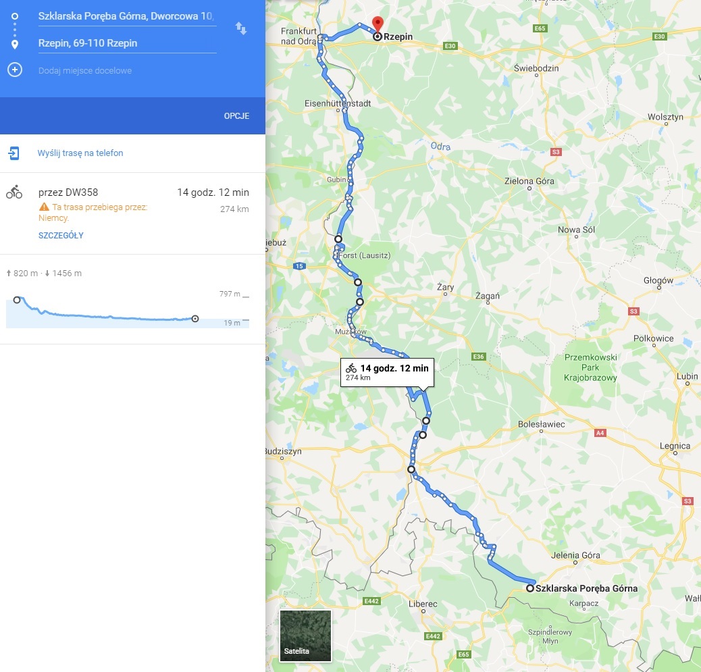Edit the Szklarska Poręba Górna starting point field
Image resolution: width=701 pixels, height=672 pixels.
(x=128, y=16)
